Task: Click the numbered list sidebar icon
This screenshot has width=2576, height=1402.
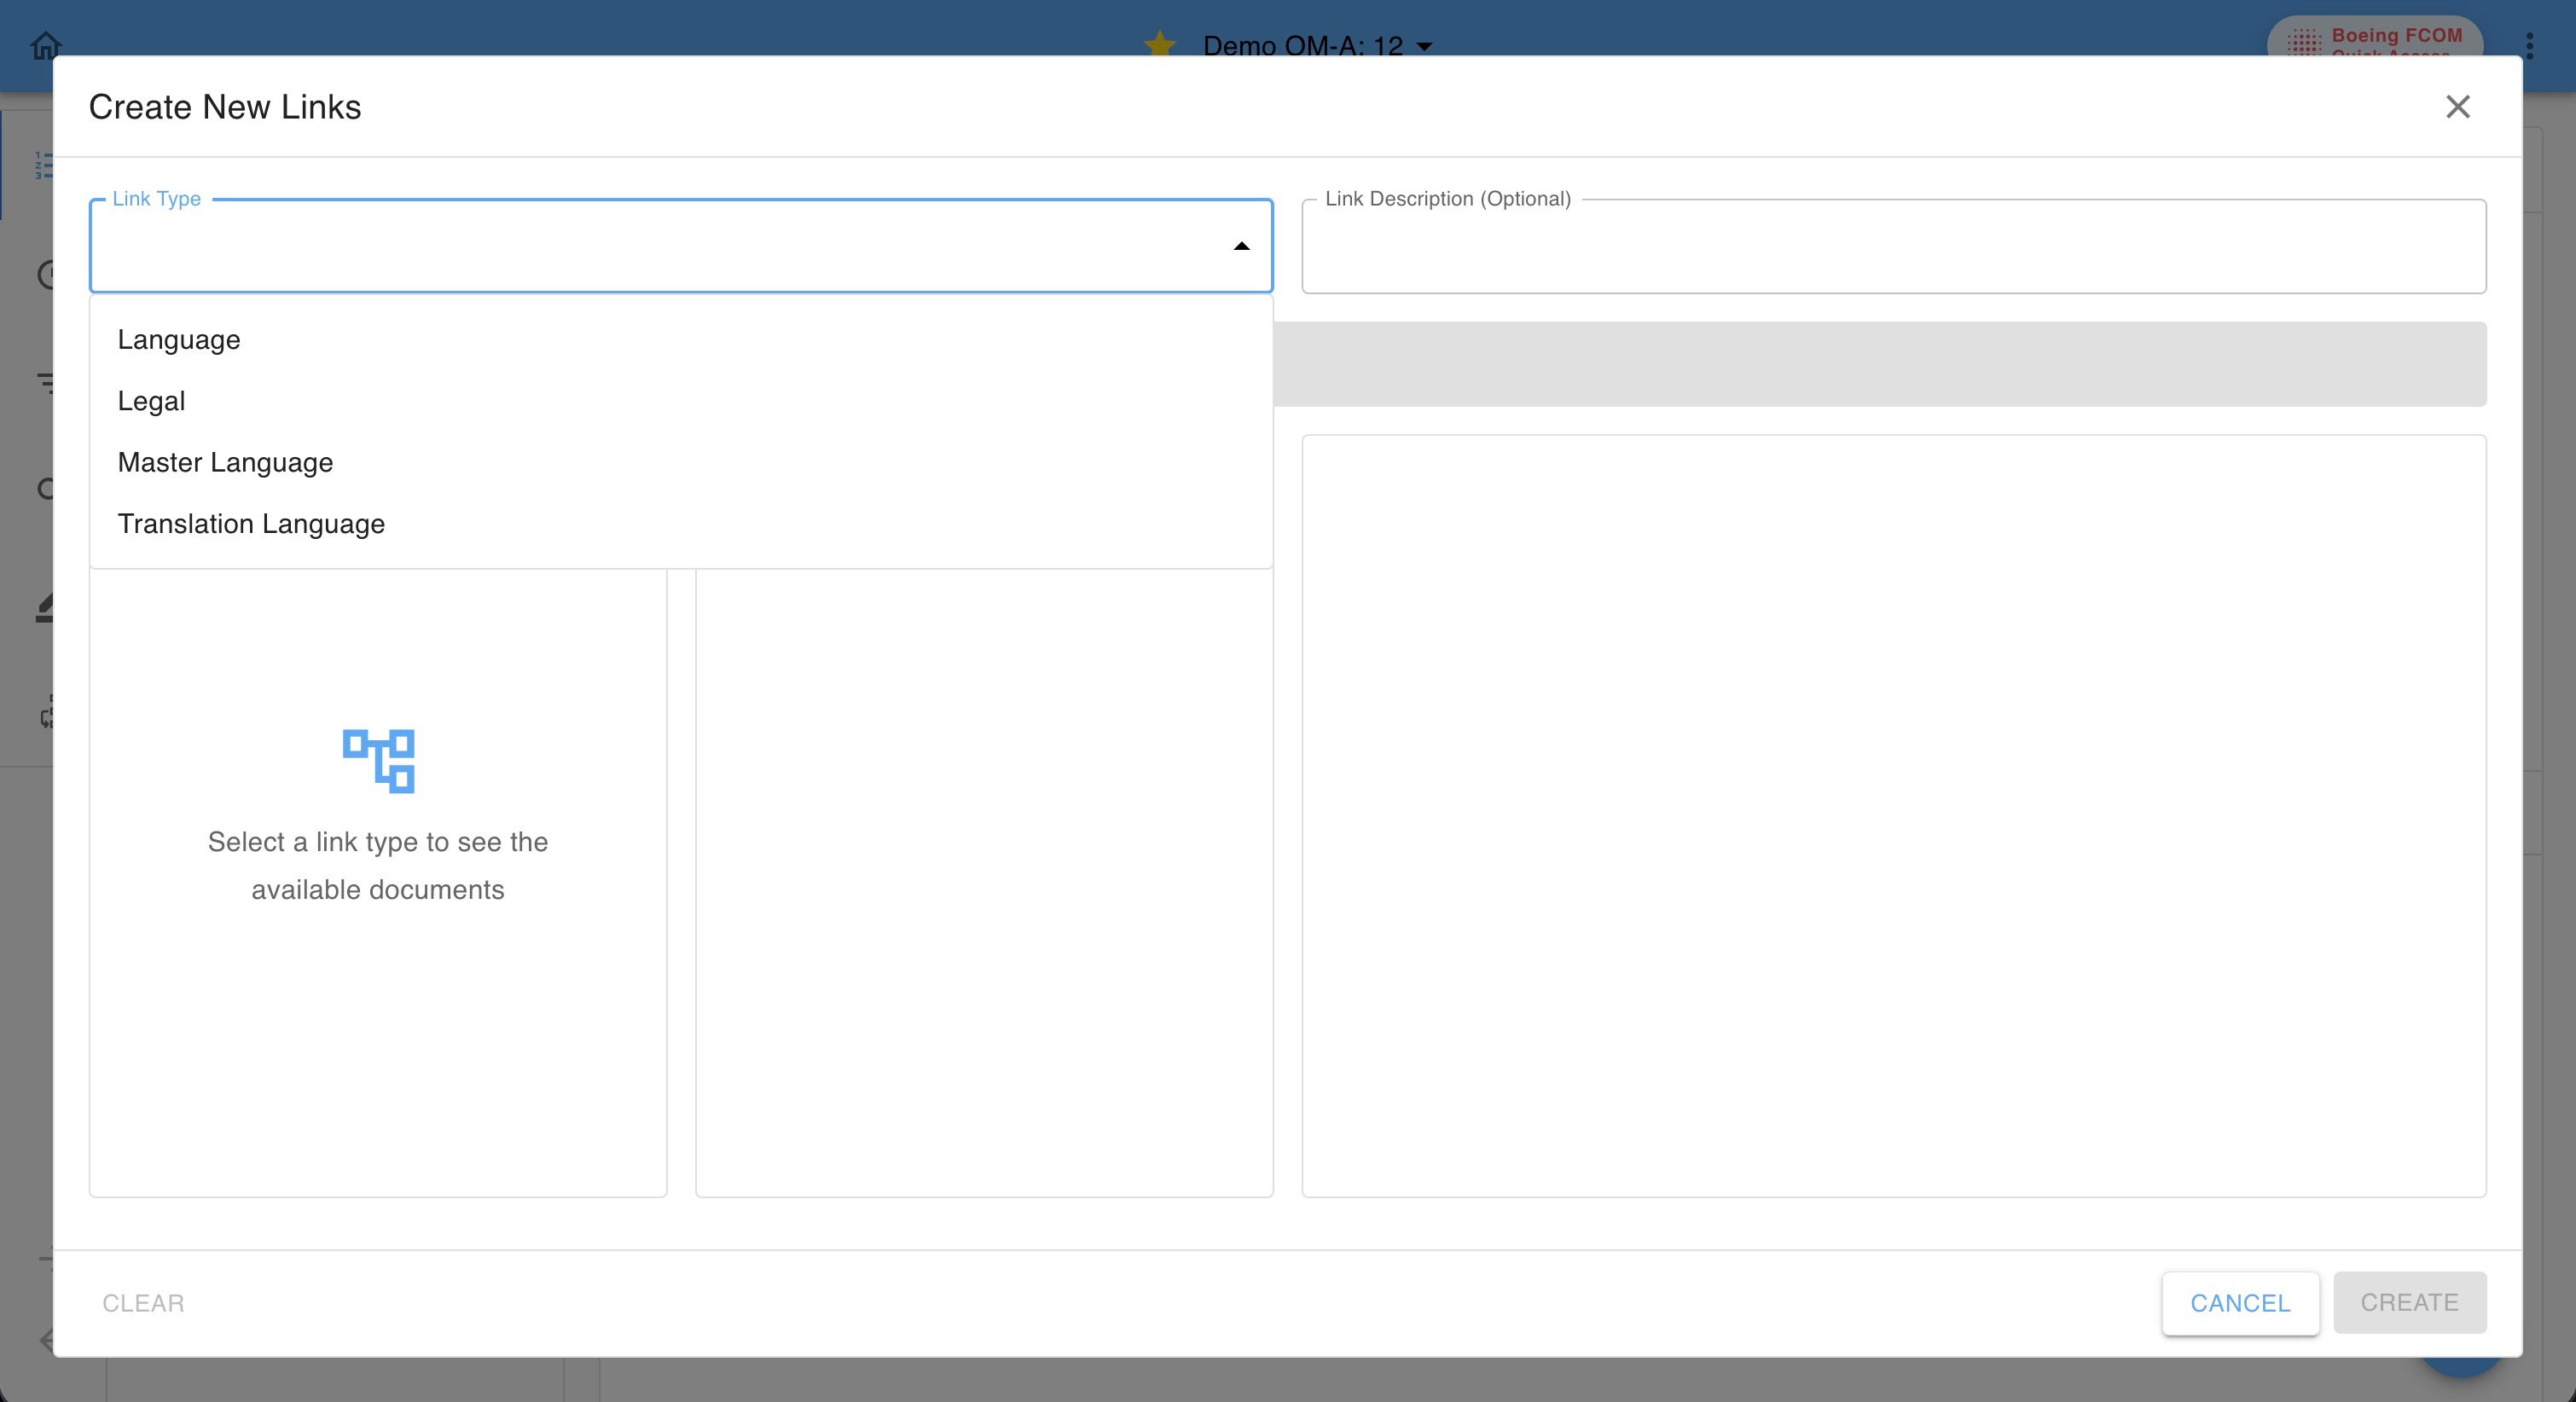Action: pyautogui.click(x=44, y=165)
